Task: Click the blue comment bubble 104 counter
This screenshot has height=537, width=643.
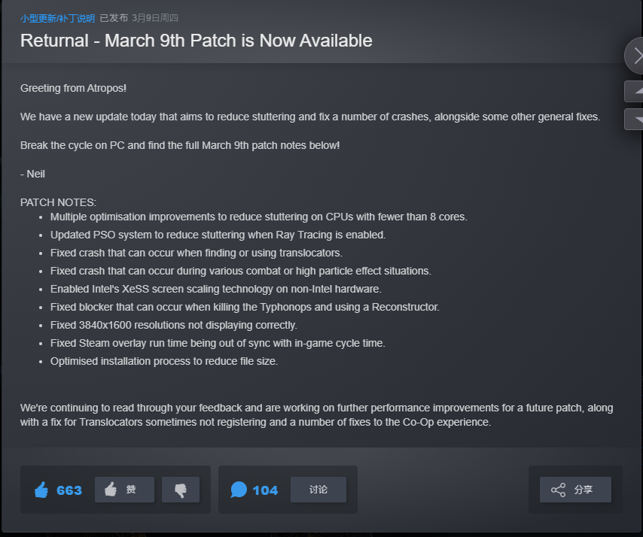Action: point(254,490)
